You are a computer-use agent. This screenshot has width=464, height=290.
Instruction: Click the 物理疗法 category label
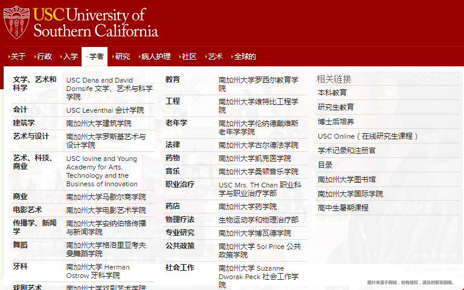click(179, 219)
